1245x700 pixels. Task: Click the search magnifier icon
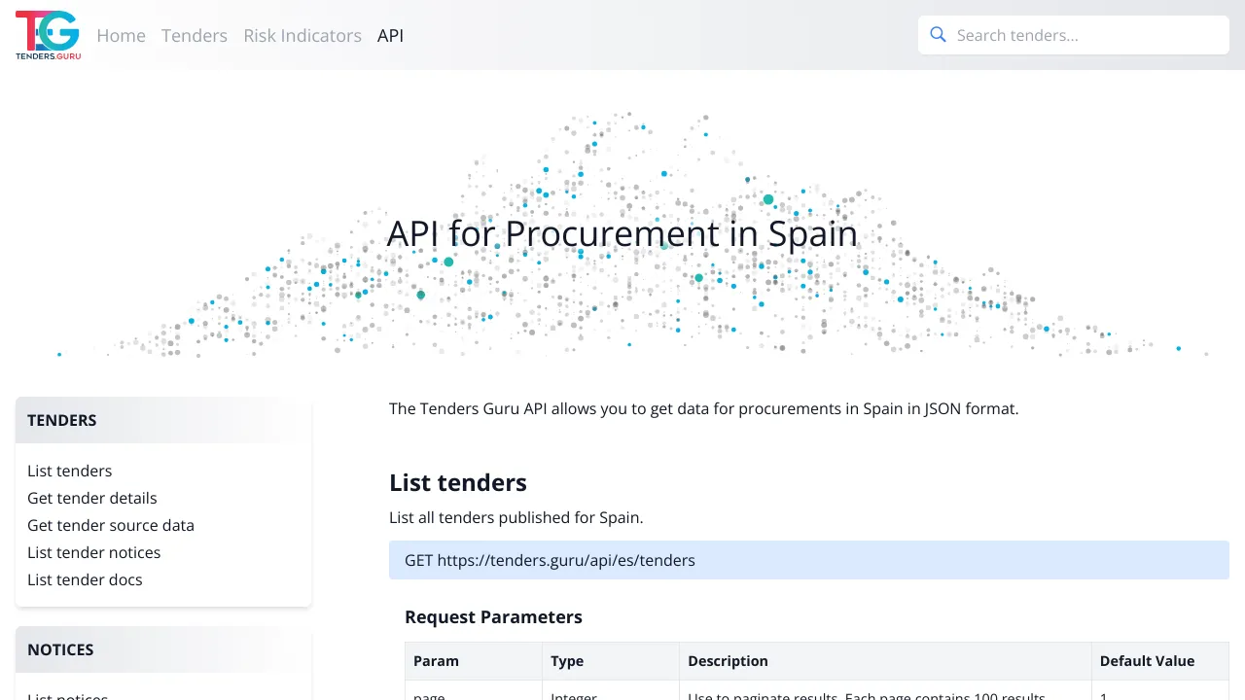(939, 35)
